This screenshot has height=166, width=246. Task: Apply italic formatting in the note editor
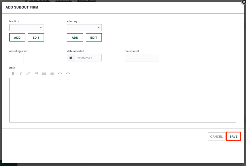(21, 73)
